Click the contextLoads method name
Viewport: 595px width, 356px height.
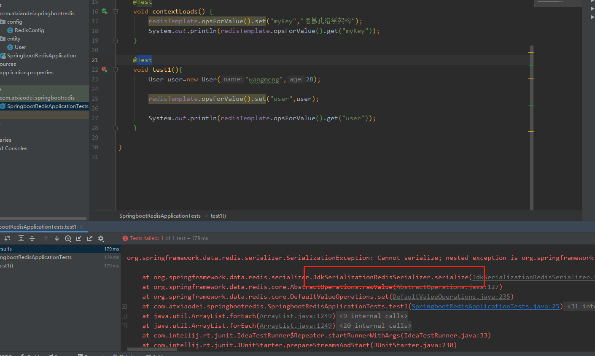[175, 11]
